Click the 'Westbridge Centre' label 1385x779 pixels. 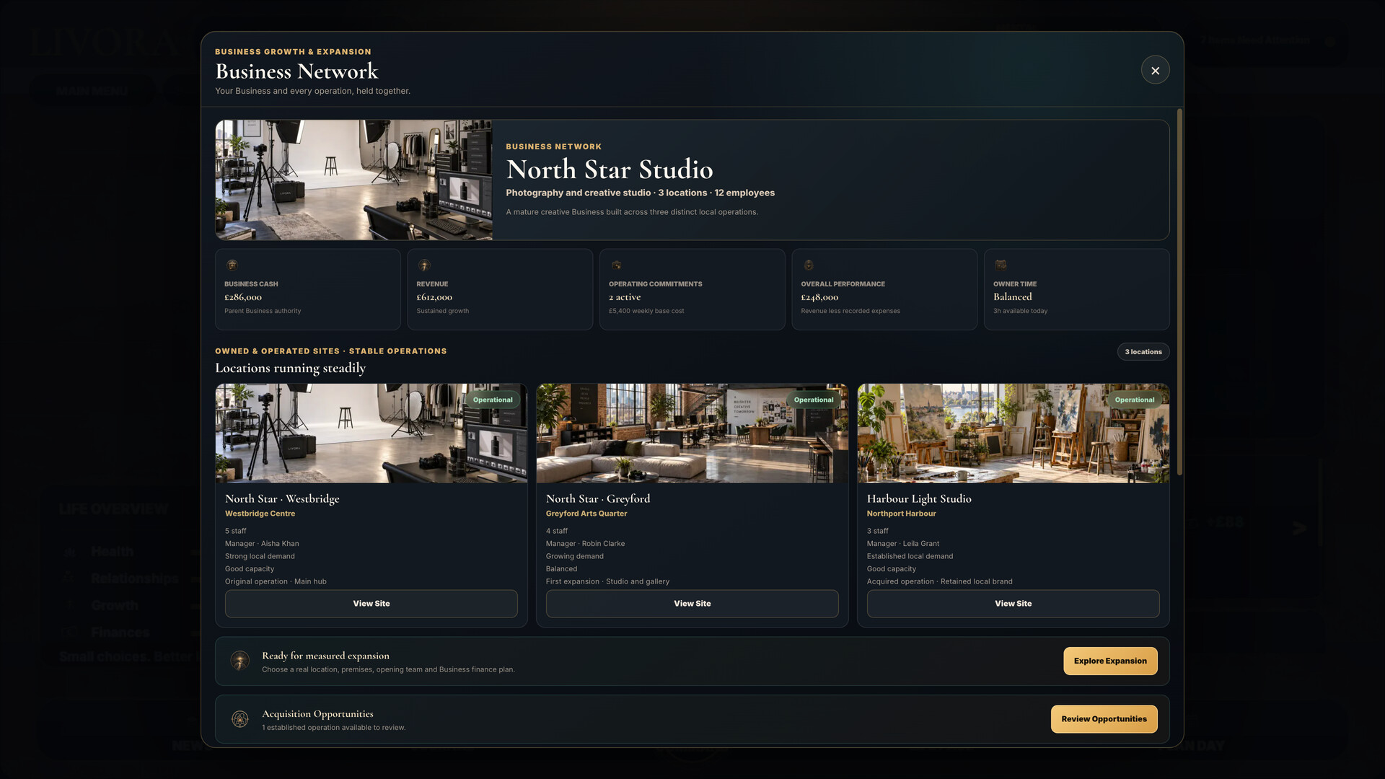pyautogui.click(x=260, y=514)
